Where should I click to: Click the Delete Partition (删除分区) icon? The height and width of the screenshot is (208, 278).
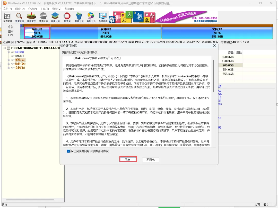click(x=79, y=17)
